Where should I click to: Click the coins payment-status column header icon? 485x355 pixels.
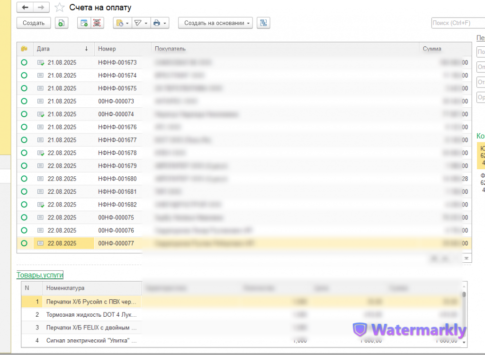coord(24,49)
